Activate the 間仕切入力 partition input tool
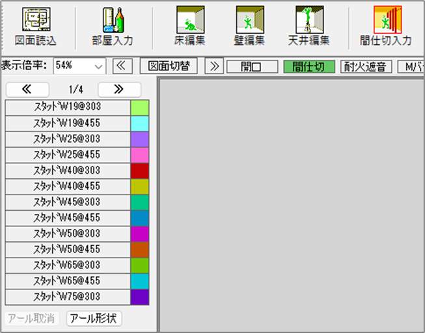 coord(386,26)
